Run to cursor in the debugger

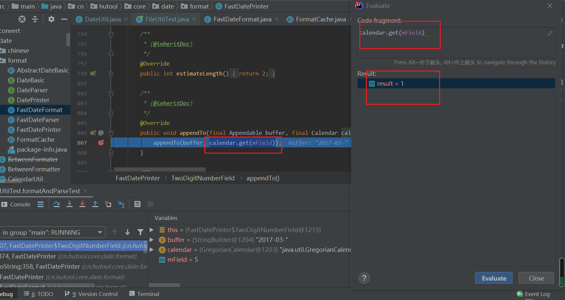tap(121, 204)
